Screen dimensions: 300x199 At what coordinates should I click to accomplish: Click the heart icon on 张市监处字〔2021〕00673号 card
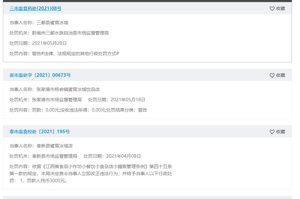coord(272,75)
